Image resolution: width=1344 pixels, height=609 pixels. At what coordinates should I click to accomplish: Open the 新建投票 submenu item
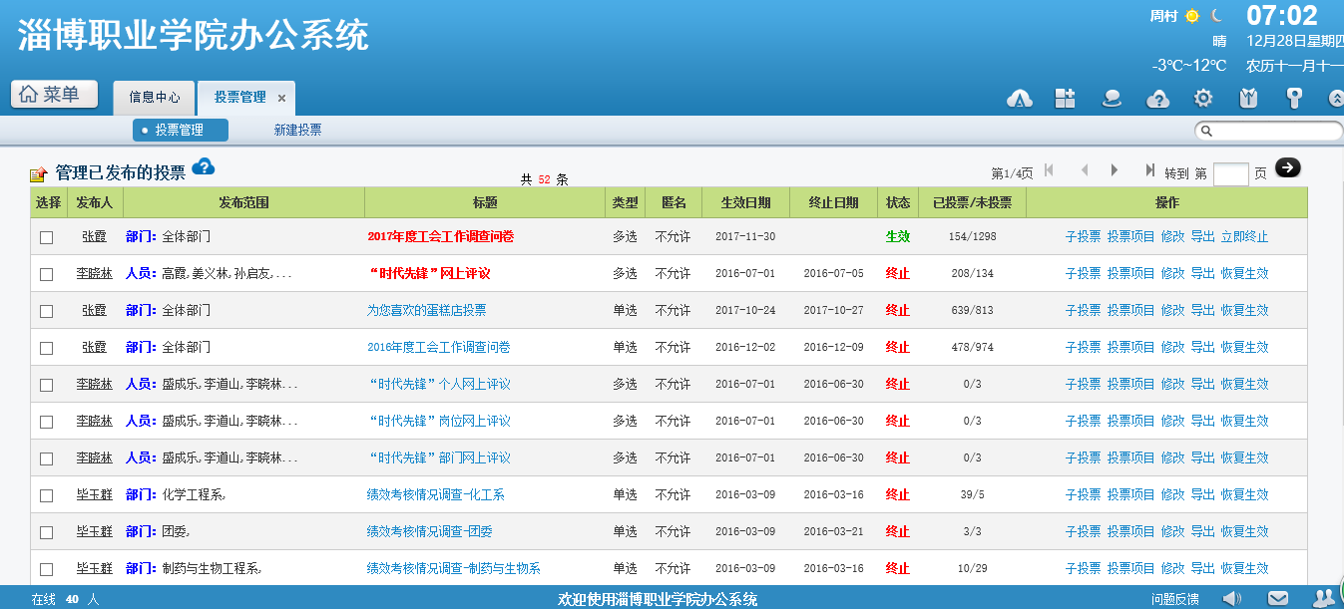(x=297, y=131)
